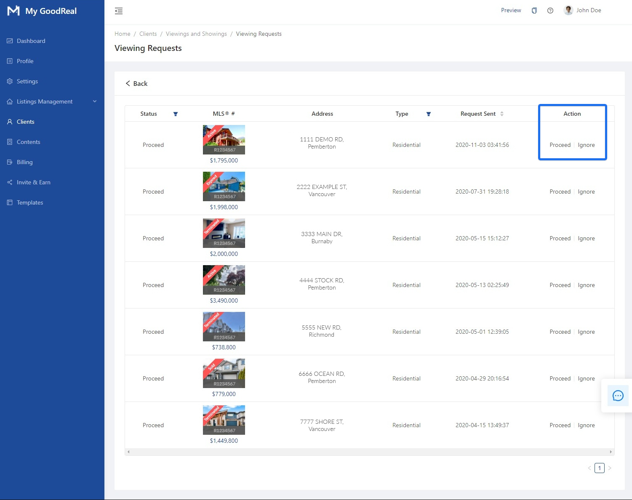The height and width of the screenshot is (500, 632).
Task: Click John Doe's avatar picture
Action: (x=568, y=11)
